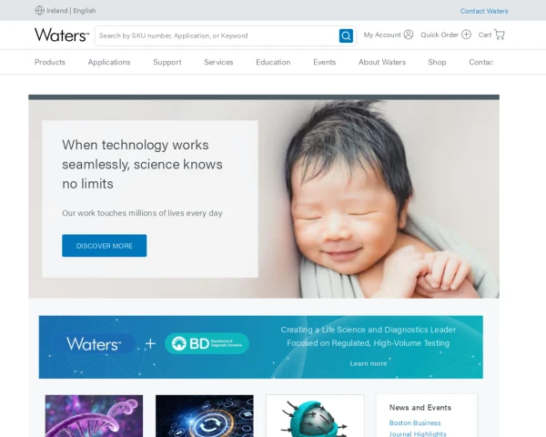
Task: Open the About Waters menu
Action: point(382,62)
